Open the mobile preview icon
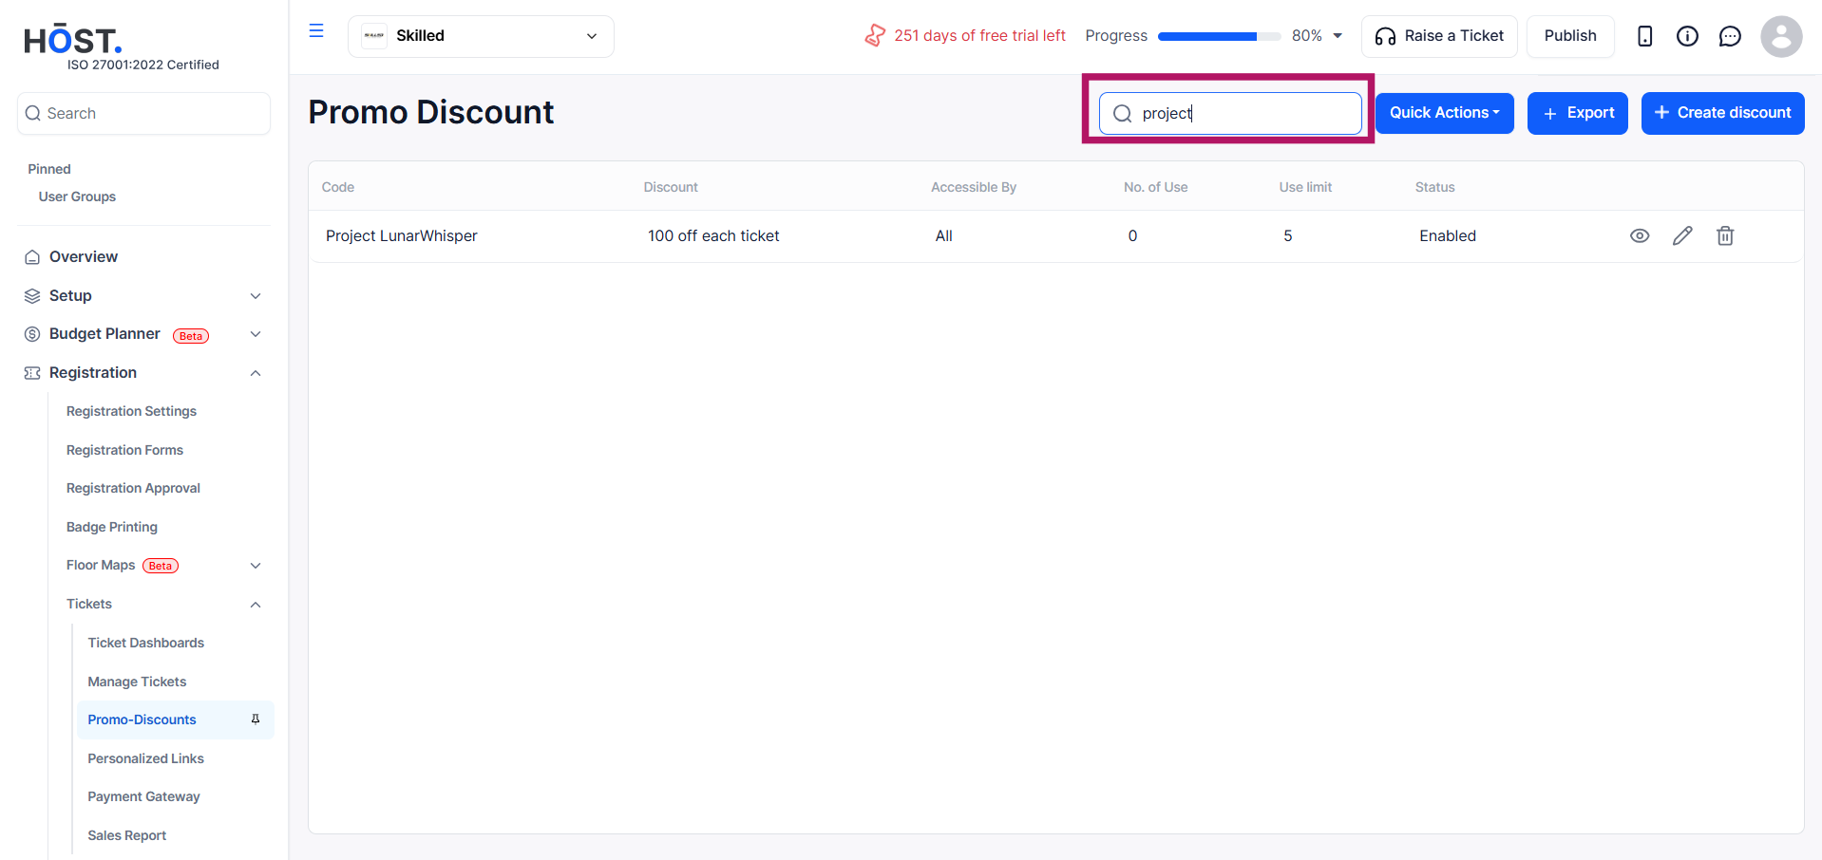 pyautogui.click(x=1644, y=36)
